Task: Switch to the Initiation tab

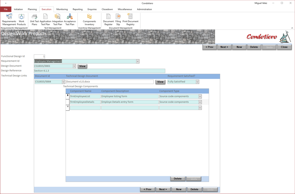Action: (x=18, y=9)
